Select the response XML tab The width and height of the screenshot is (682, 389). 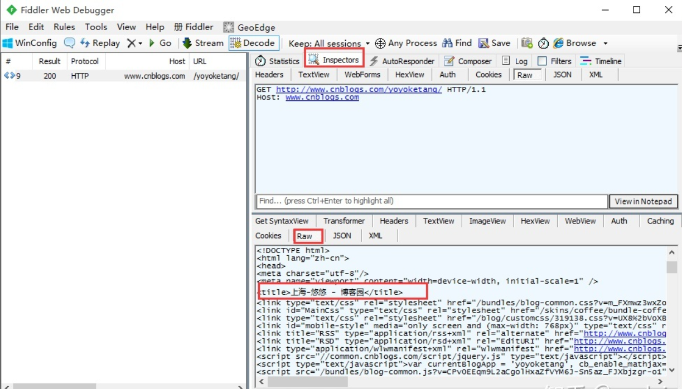point(376,236)
